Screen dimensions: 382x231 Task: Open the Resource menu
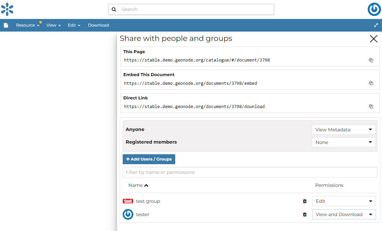28,25
